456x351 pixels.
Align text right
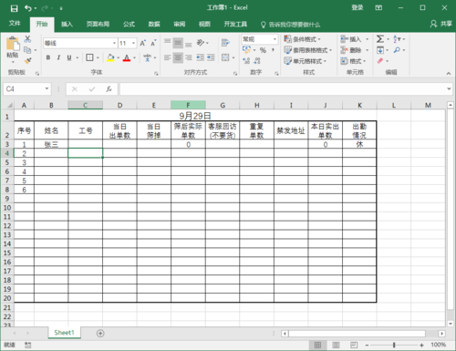pyautogui.click(x=189, y=57)
